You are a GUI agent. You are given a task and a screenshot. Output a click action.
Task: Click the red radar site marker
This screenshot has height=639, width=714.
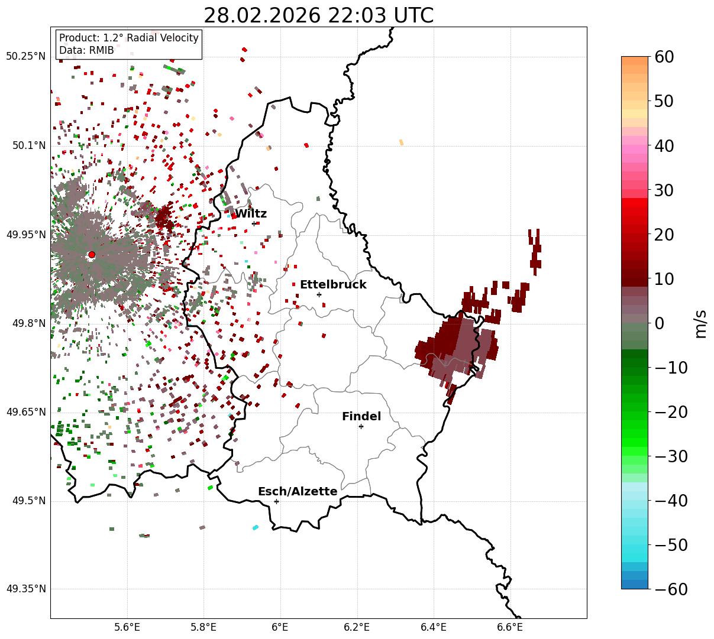pyautogui.click(x=92, y=255)
